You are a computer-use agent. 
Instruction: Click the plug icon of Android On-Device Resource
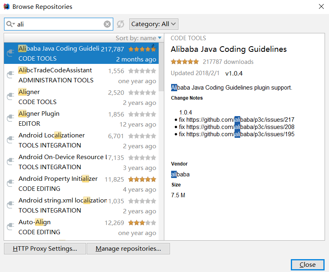(x=10, y=162)
